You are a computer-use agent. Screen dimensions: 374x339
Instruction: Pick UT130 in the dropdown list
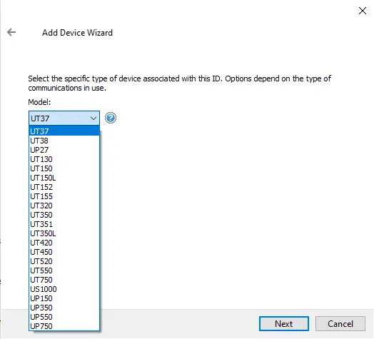click(x=64, y=159)
